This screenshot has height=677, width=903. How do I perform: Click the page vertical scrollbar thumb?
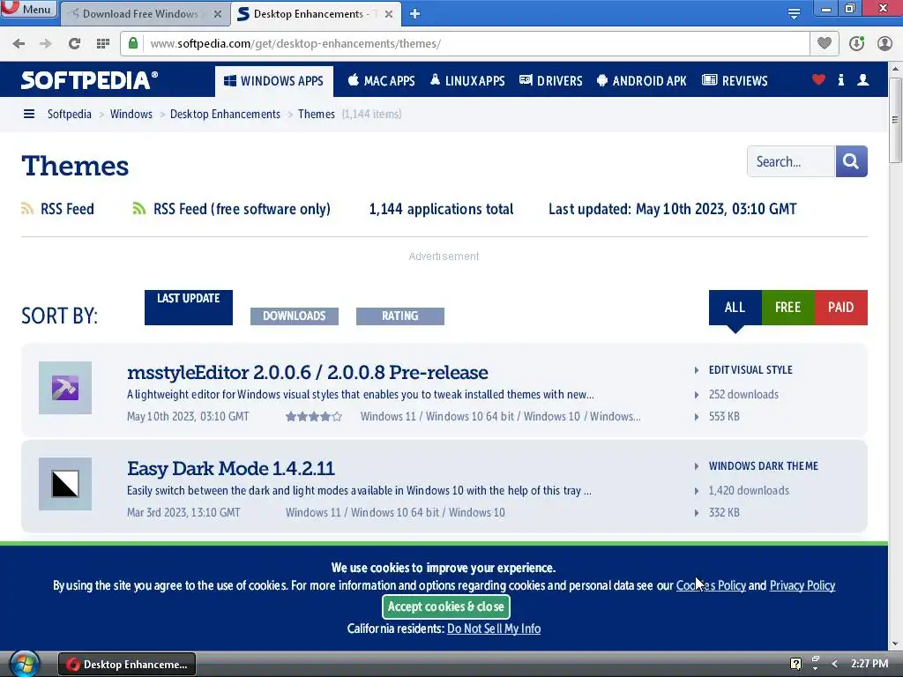point(895,120)
